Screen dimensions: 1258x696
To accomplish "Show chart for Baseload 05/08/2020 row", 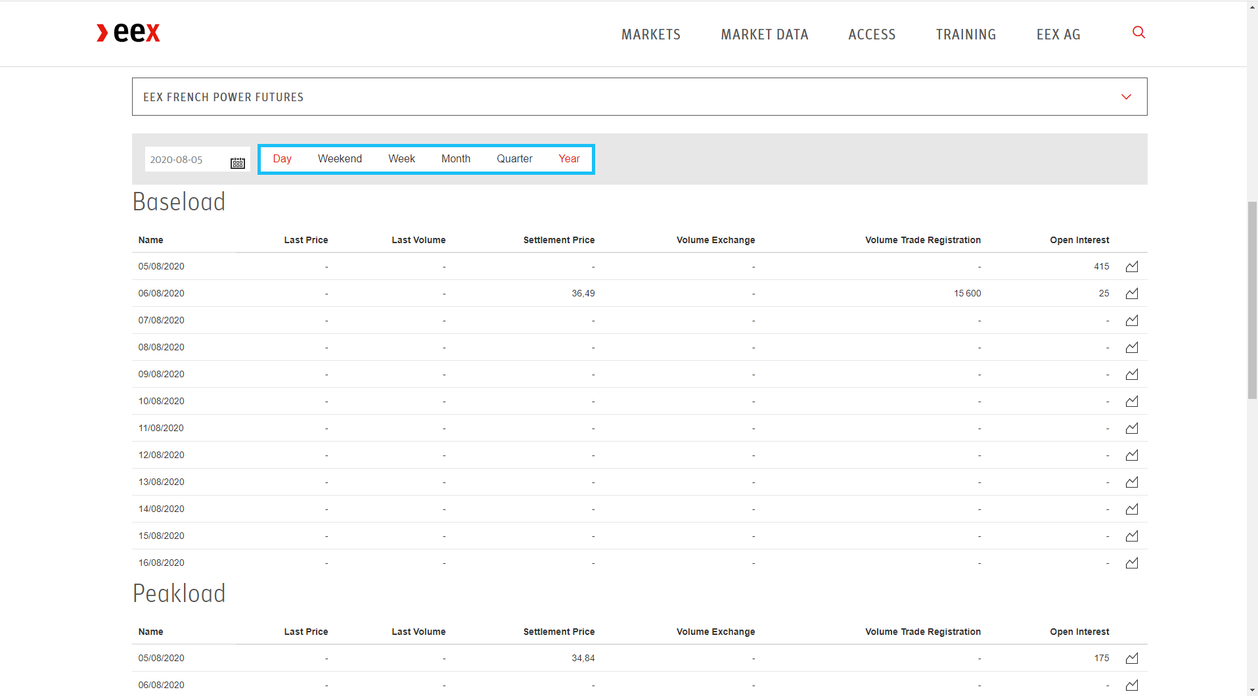I will click(1131, 267).
